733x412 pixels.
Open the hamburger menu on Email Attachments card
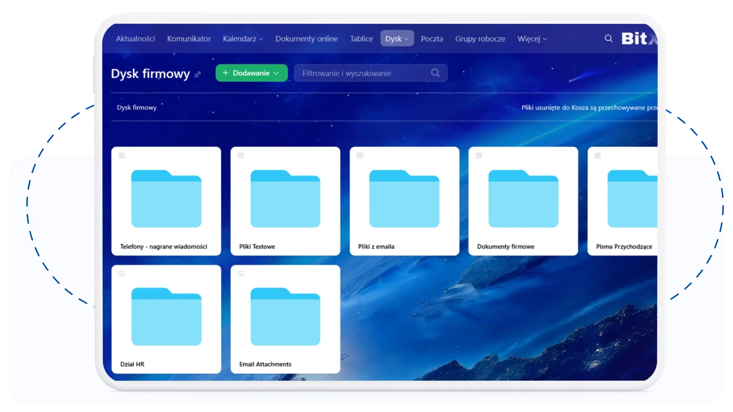(241, 274)
